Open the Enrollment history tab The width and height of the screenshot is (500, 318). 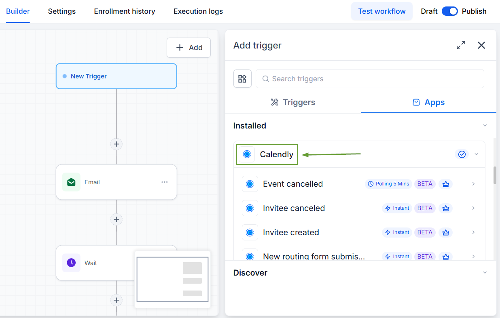[x=125, y=11]
